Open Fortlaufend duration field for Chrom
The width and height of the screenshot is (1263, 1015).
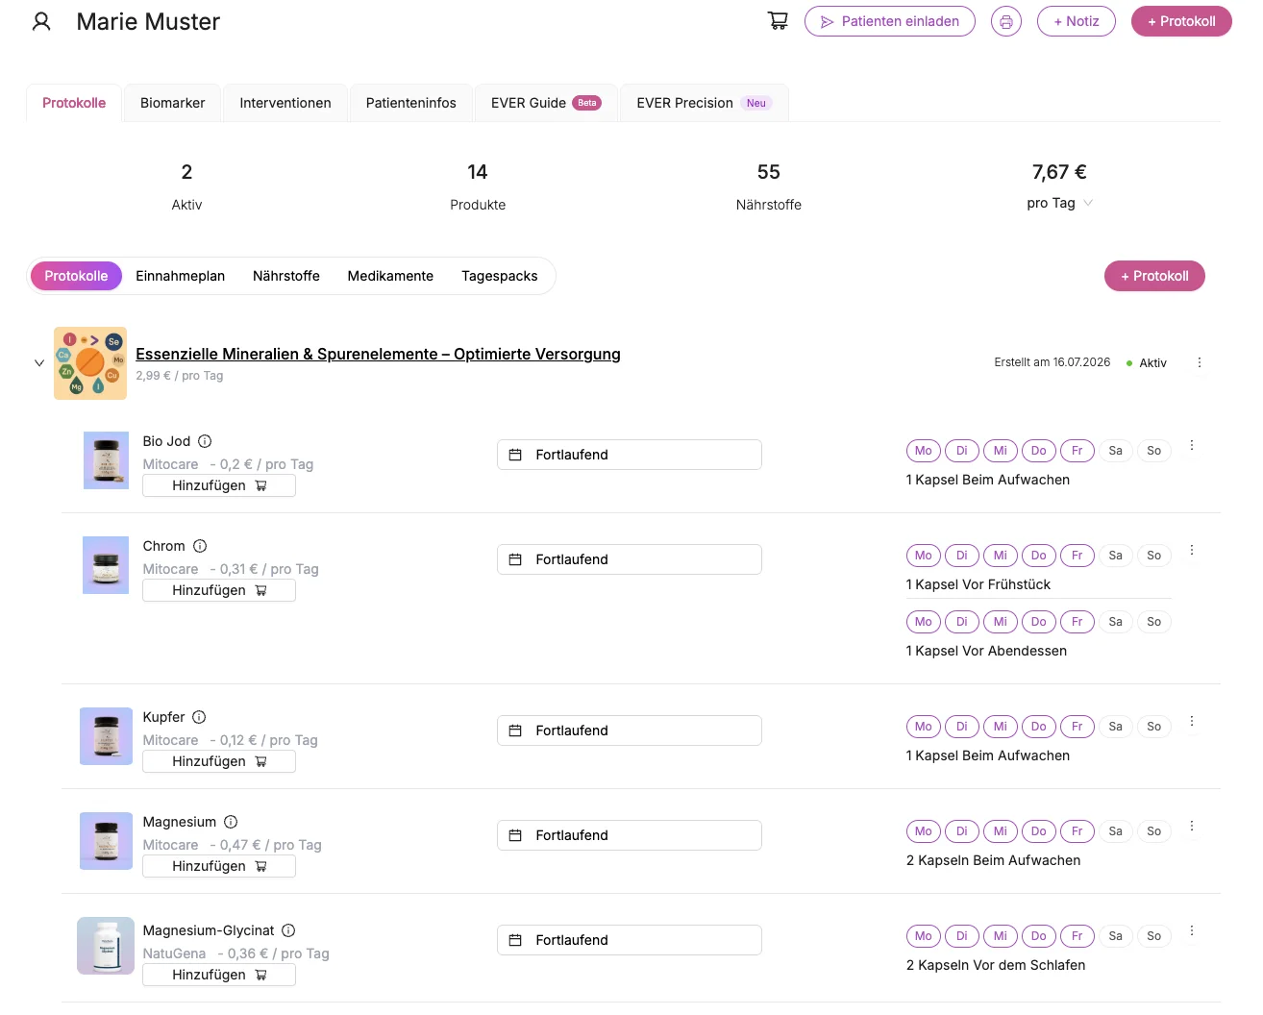click(630, 559)
